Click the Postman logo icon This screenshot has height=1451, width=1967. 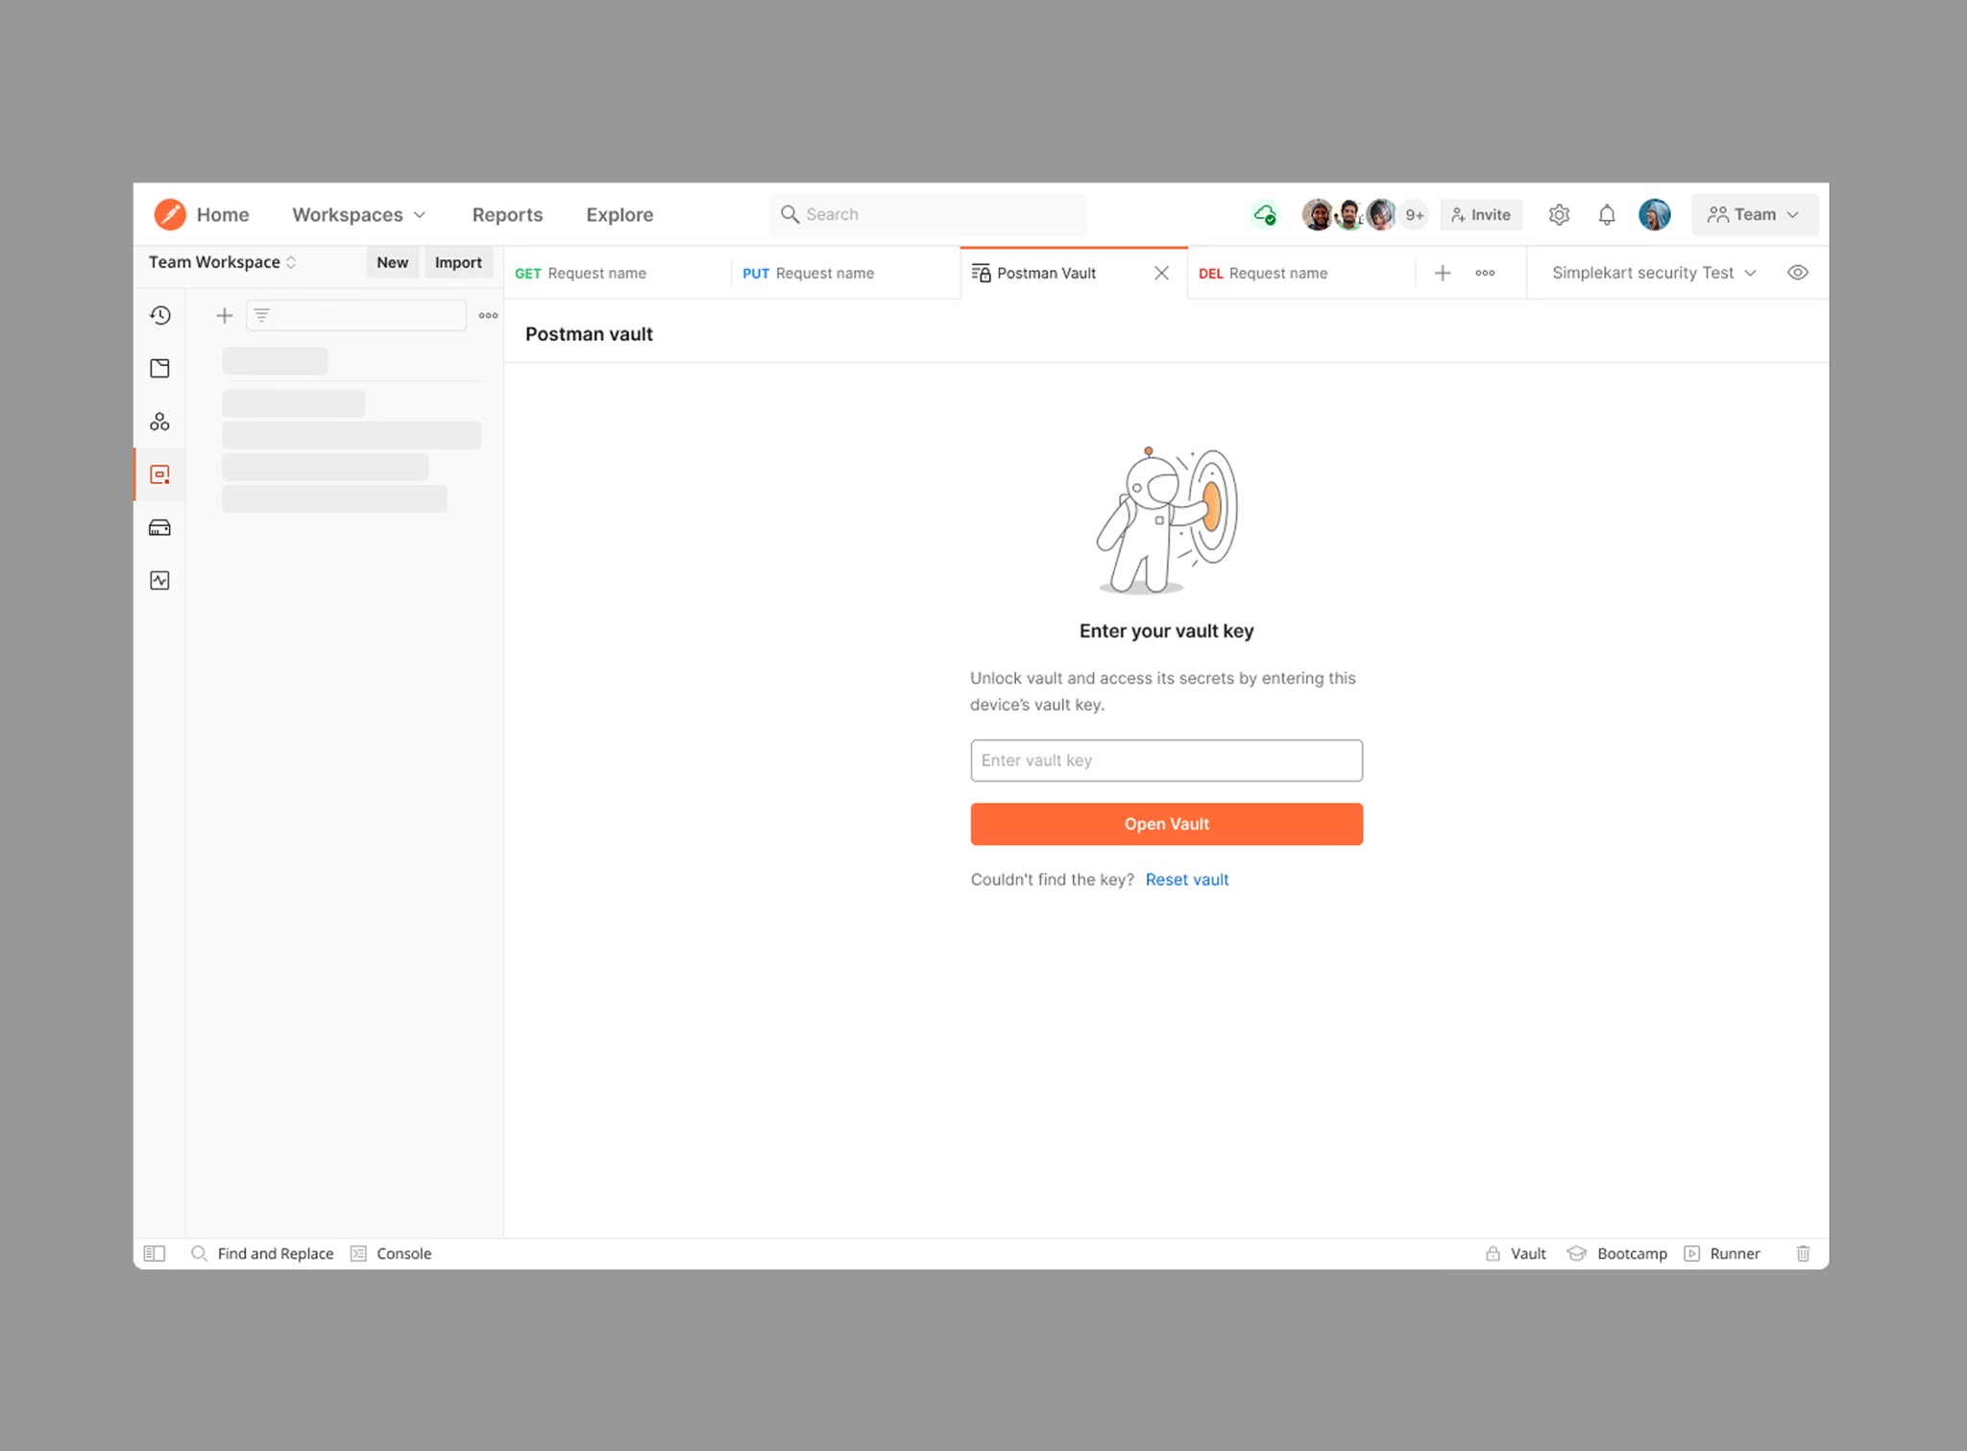[170, 214]
